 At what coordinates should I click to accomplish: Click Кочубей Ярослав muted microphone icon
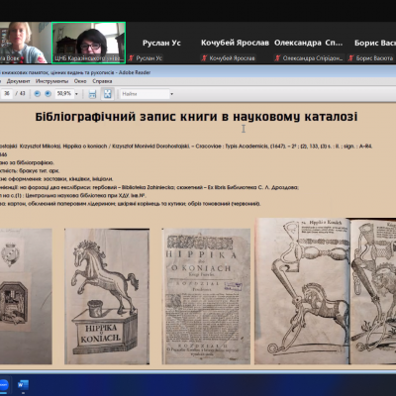(x=204, y=58)
